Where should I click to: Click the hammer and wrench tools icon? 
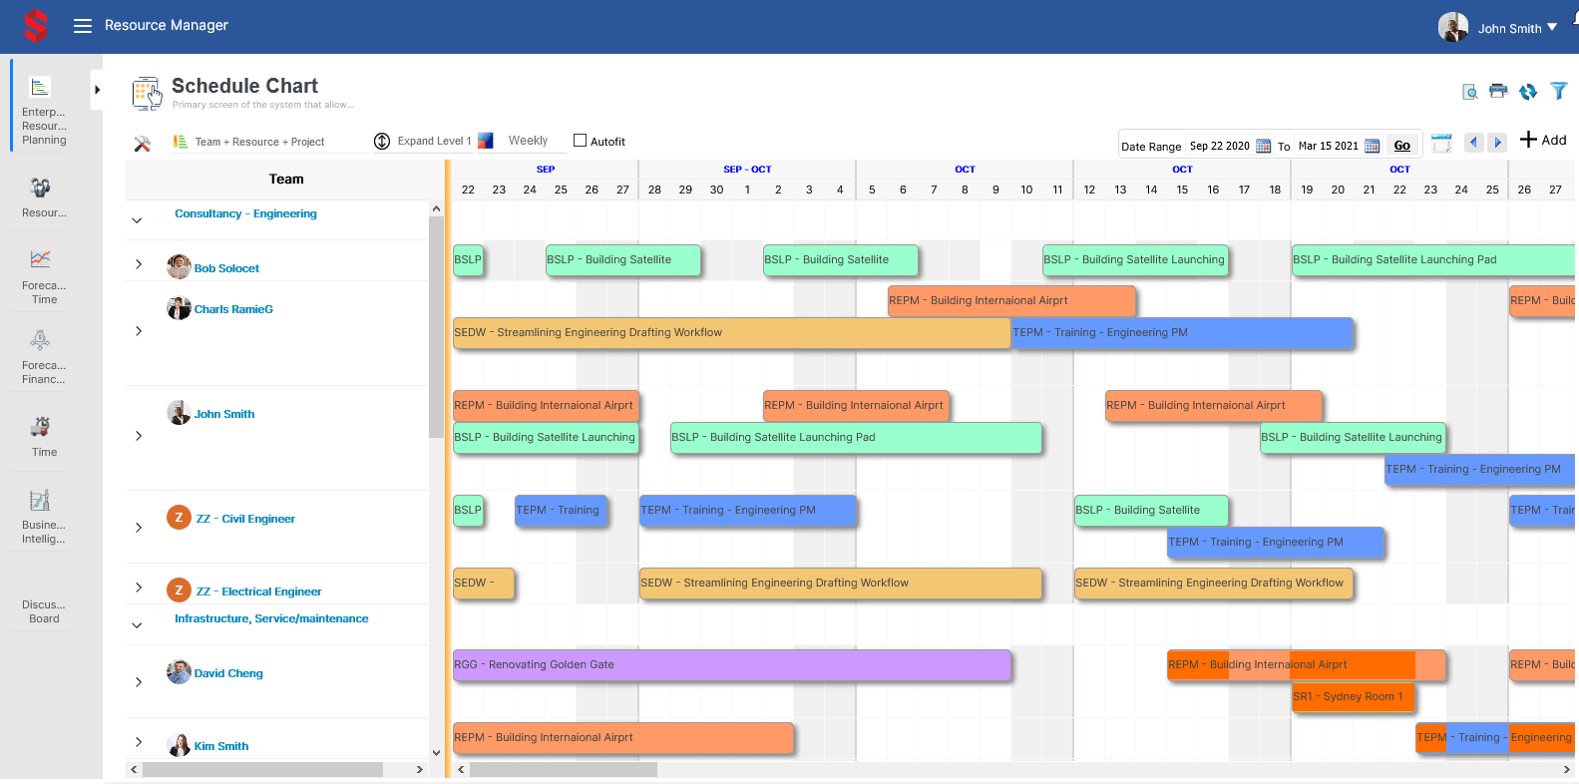pos(143,144)
